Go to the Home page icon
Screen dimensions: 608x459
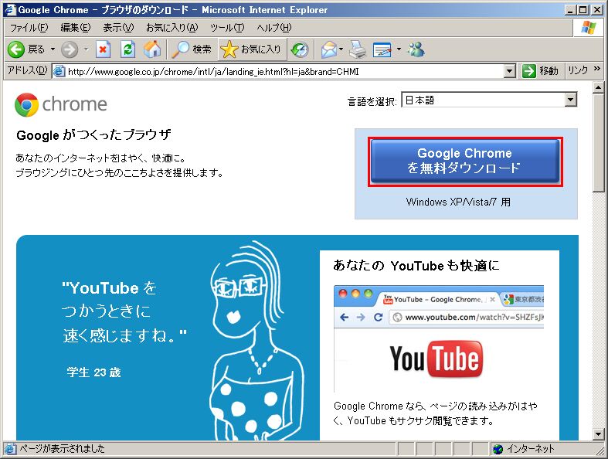click(151, 49)
